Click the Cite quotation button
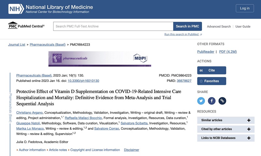Viewport: 261px width, 156px height. (x=211, y=71)
